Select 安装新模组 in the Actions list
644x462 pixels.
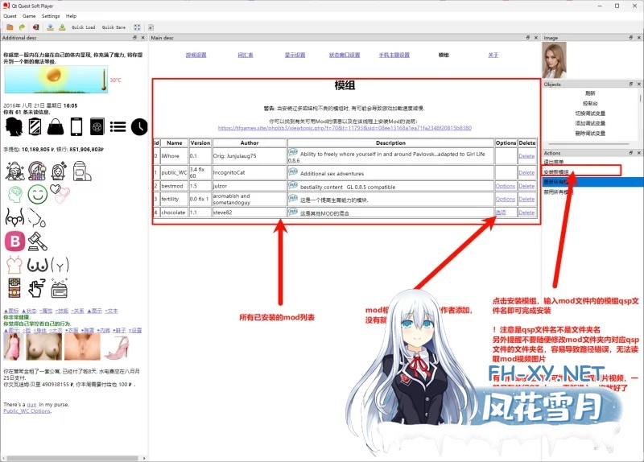[x=556, y=171]
